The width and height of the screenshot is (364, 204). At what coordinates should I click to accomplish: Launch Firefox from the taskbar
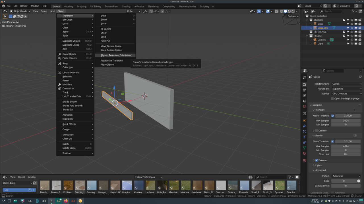[66, 201]
